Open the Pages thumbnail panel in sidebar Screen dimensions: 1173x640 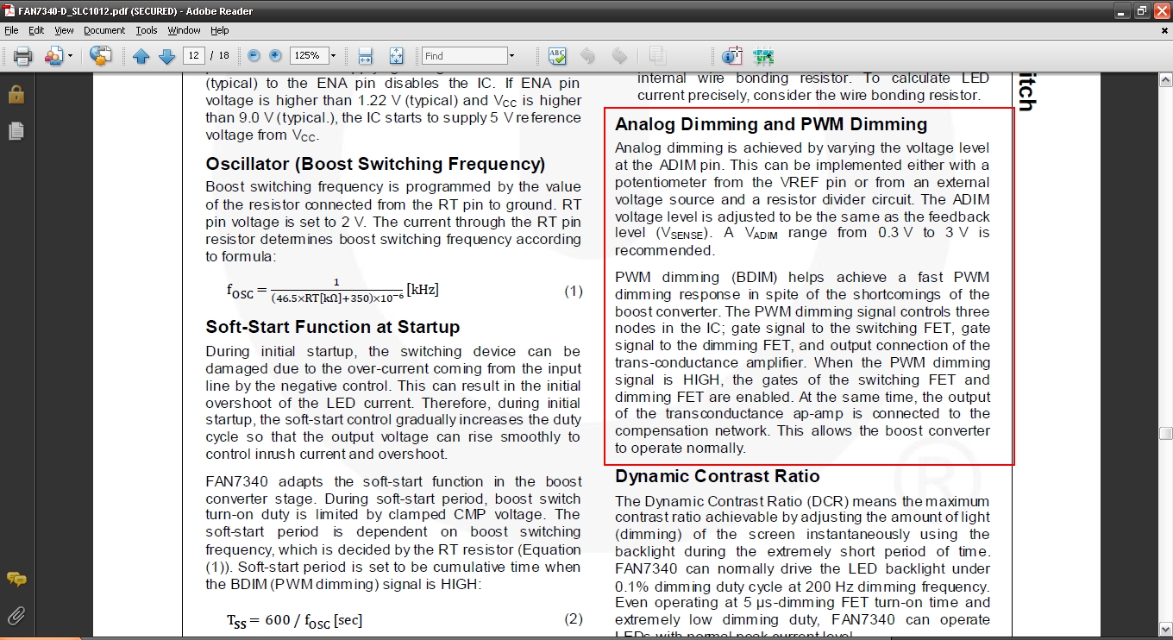(x=16, y=130)
